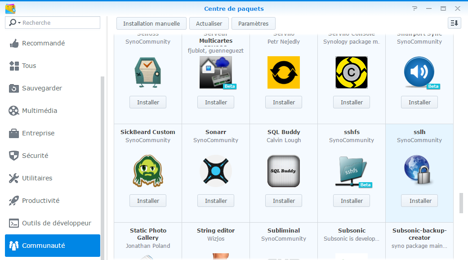Open the sshfs folder icon
The width and height of the screenshot is (468, 260).
[x=352, y=171]
